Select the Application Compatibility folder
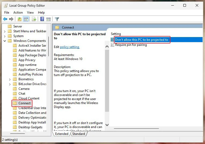Screen dimensions: 205x144 click(x=32, y=70)
